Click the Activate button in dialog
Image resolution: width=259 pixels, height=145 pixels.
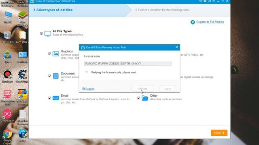coord(142,89)
